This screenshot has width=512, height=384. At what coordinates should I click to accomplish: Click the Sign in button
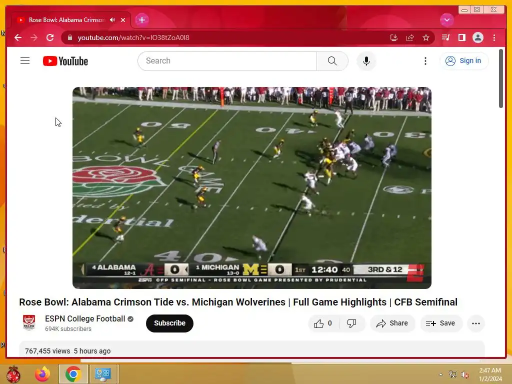(x=463, y=60)
